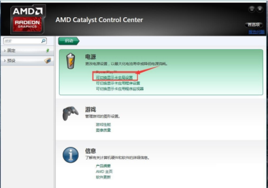Focus the search input field
The image size is (268, 188).
point(25,41)
